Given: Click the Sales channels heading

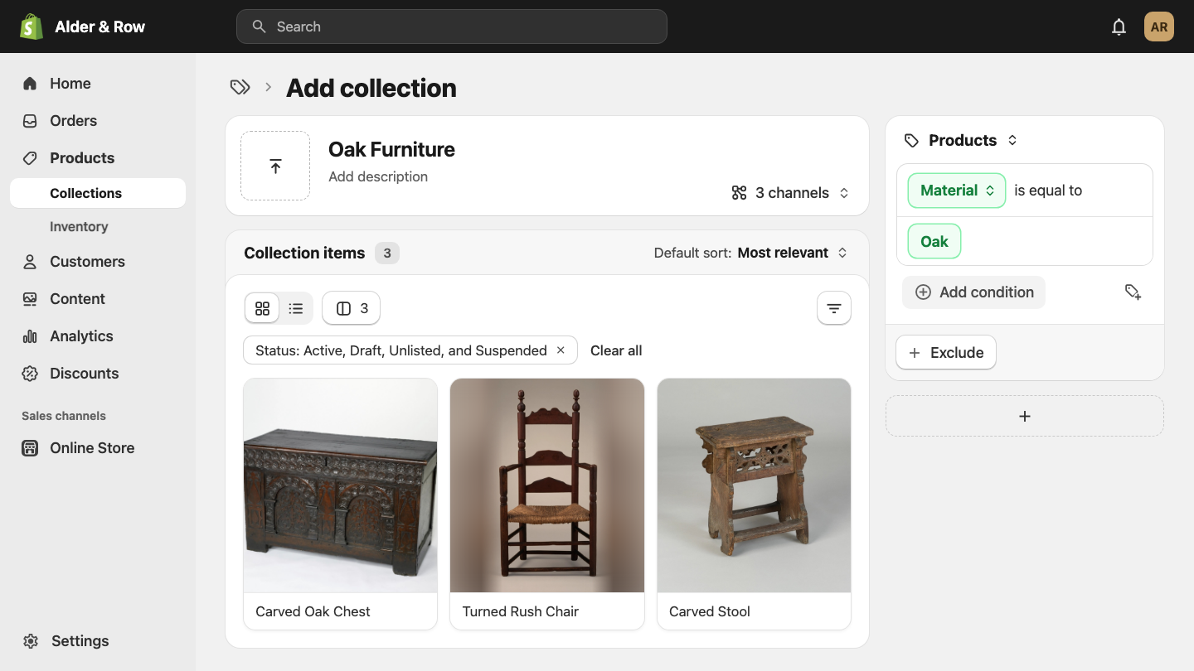Looking at the screenshot, I should [64, 416].
